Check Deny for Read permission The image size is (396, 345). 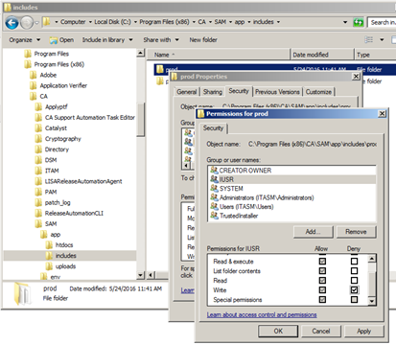pyautogui.click(x=354, y=281)
